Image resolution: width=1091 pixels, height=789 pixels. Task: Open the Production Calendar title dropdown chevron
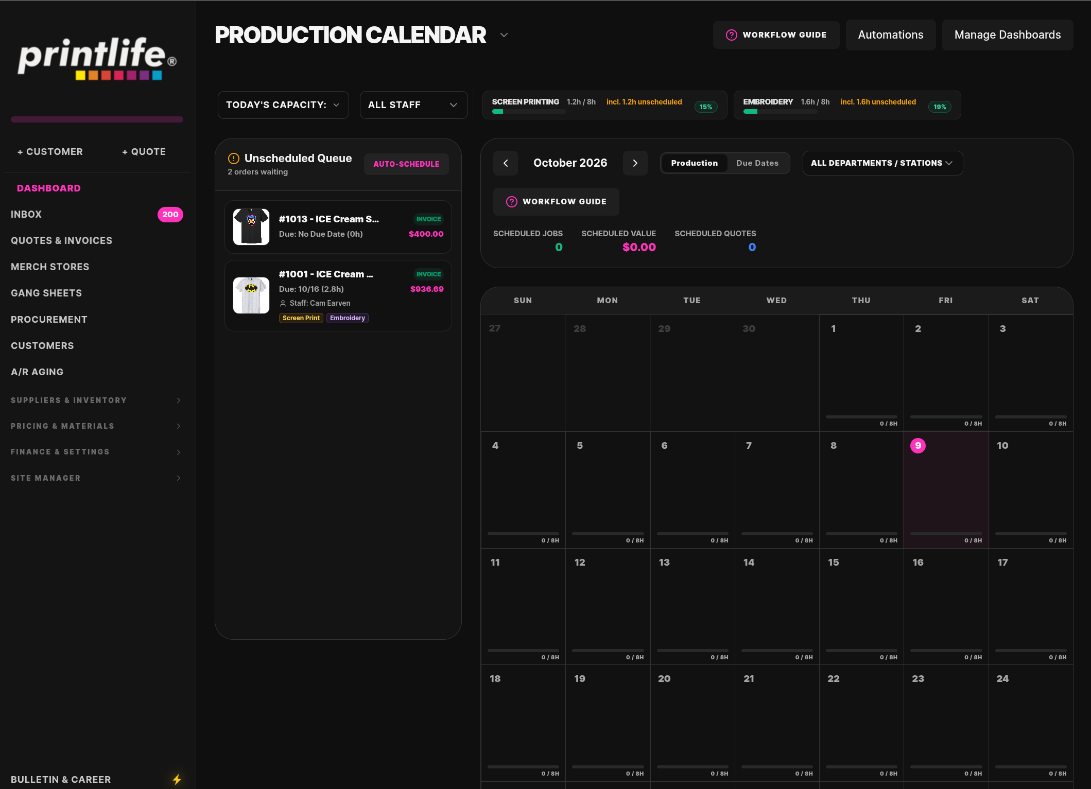pyautogui.click(x=504, y=35)
